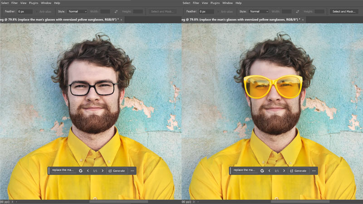The image size is (363, 204).
Task: Click the Height field in right window
Action: click(x=319, y=11)
